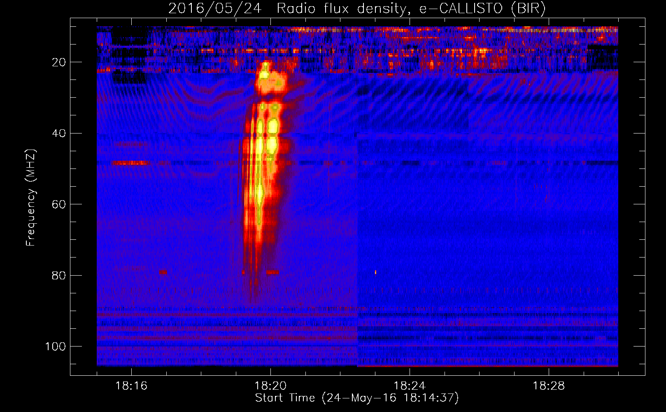Click the 18:16 time tick label

(131, 386)
